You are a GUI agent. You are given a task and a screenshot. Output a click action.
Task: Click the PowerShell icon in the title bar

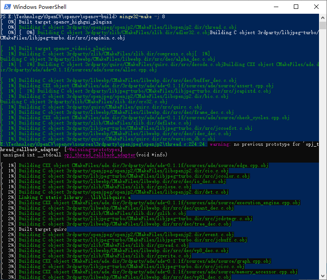[x=7, y=7]
